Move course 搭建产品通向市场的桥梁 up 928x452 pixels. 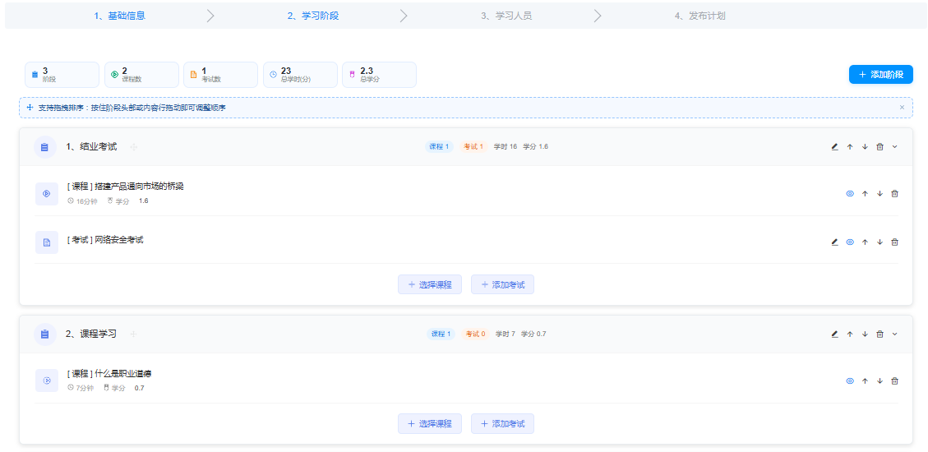pos(865,193)
